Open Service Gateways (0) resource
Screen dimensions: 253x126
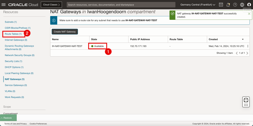[x=16, y=85]
